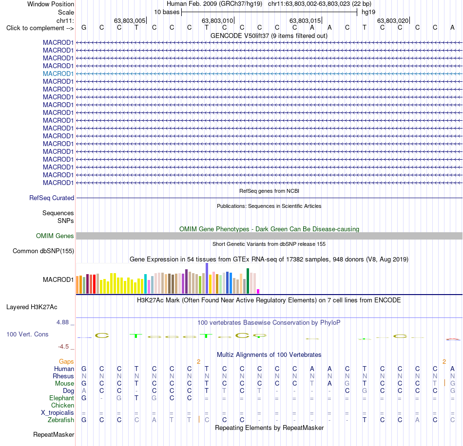
Task: Click the Rhesus alignment row label
Action: [x=63, y=376]
